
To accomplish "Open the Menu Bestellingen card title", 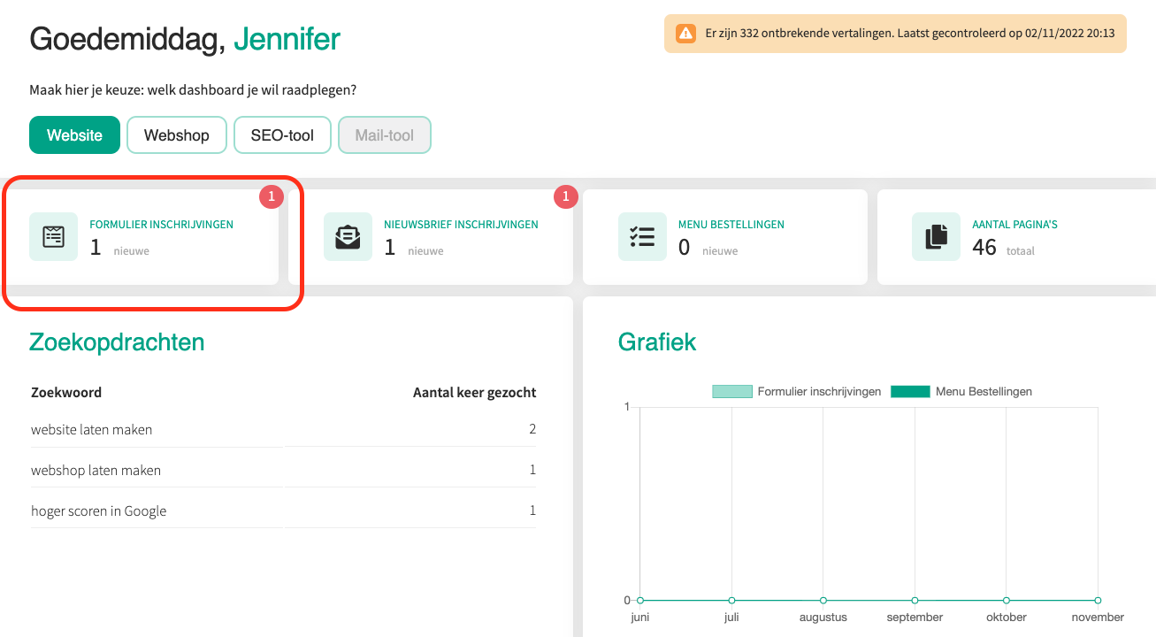I will [x=731, y=225].
